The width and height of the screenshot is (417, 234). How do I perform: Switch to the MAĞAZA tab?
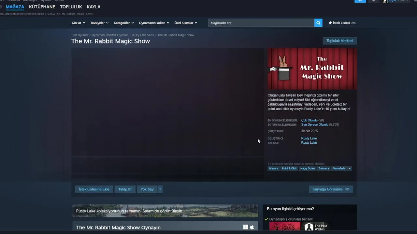(x=15, y=7)
